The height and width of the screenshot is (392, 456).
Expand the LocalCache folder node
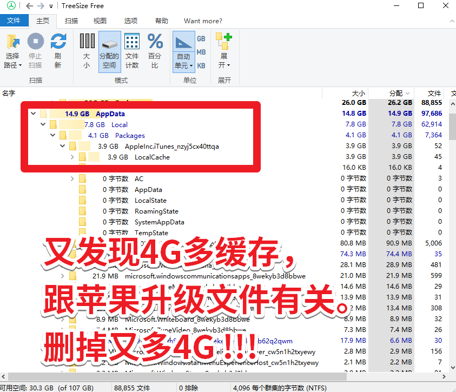[x=72, y=157]
